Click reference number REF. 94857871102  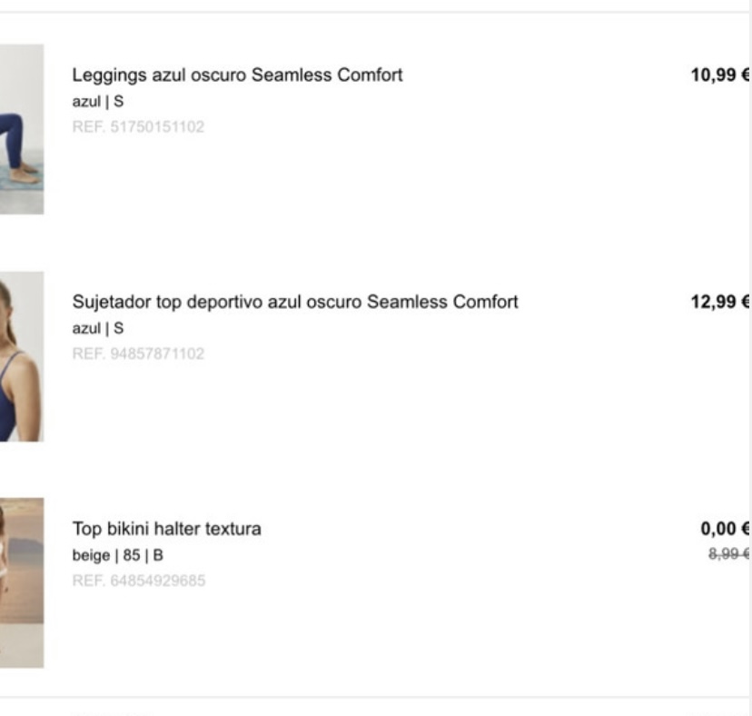138,354
